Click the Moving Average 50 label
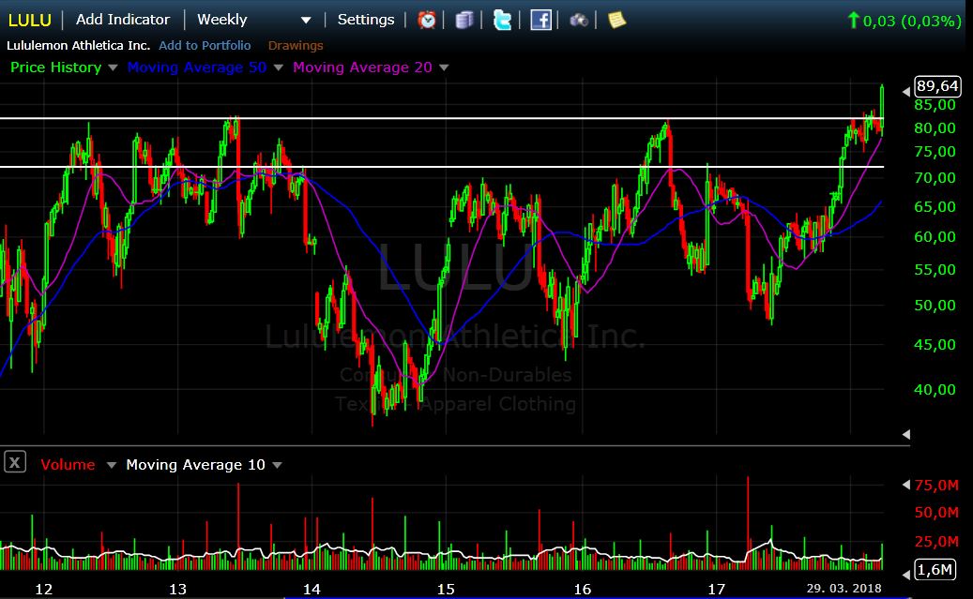Image resolution: width=973 pixels, height=599 pixels. [x=197, y=67]
